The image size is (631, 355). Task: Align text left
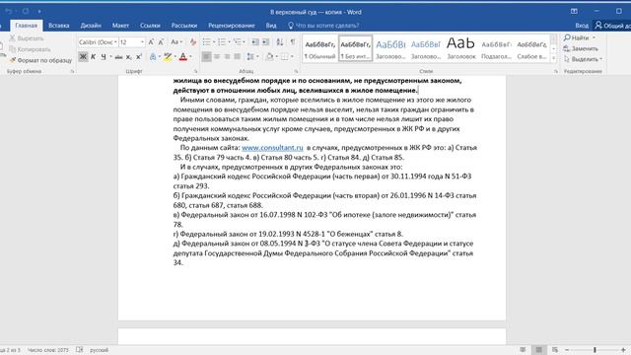click(x=206, y=57)
